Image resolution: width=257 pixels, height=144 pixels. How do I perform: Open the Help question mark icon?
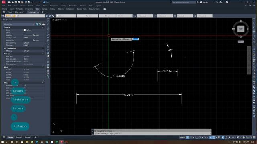coord(226,2)
